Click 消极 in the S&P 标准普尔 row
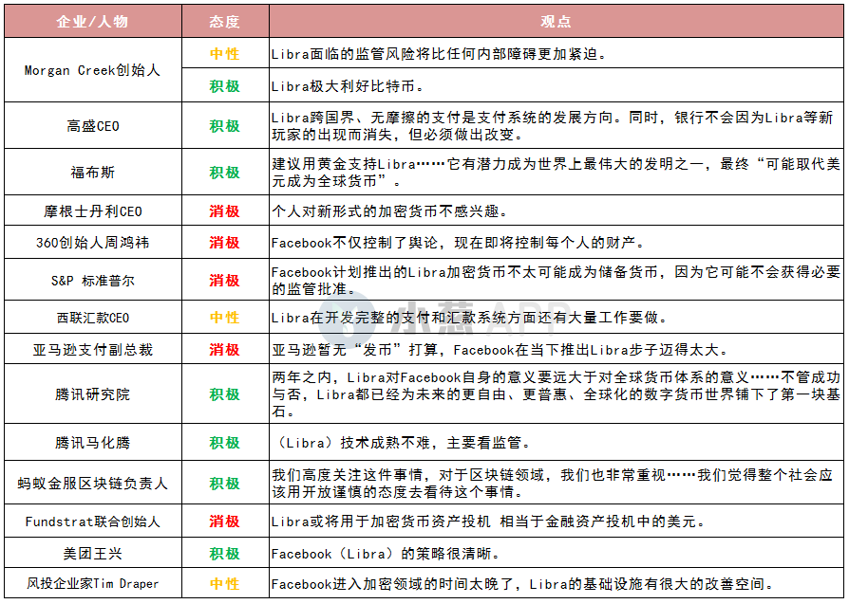Screen dimensions: 849x604 225,281
